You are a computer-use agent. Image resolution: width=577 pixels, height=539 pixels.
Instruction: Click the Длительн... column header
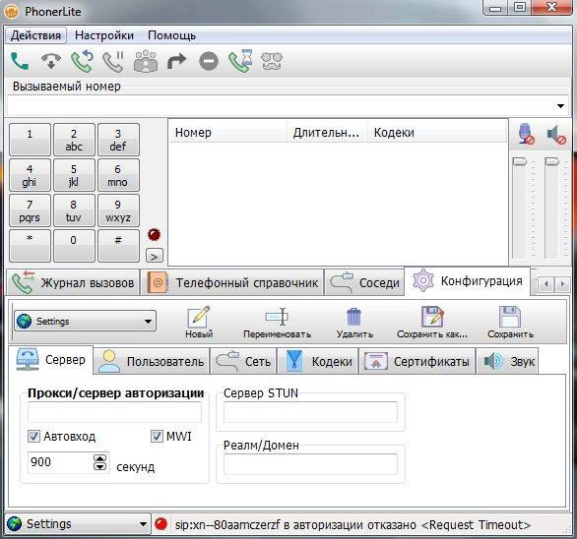[x=327, y=133]
